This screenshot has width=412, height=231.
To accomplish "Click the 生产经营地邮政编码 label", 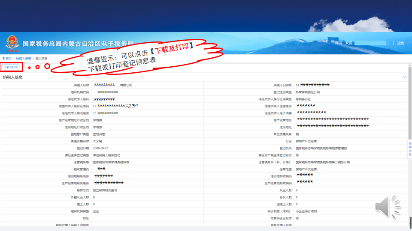I will (x=278, y=184).
